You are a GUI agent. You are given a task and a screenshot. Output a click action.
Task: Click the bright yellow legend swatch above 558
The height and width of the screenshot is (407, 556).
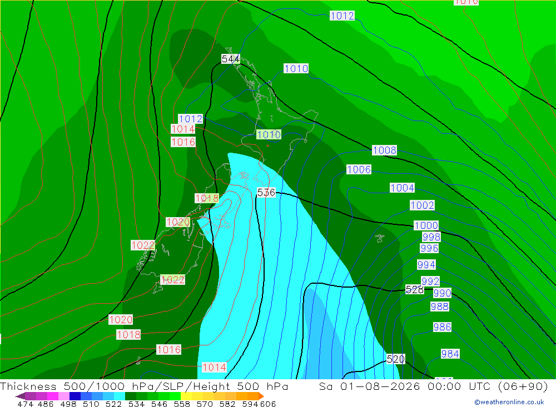click(186, 396)
